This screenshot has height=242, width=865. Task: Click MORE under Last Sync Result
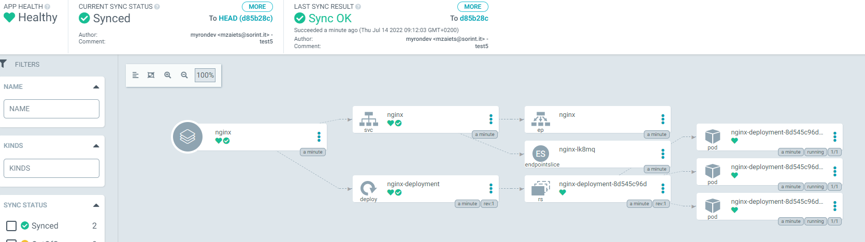(473, 7)
